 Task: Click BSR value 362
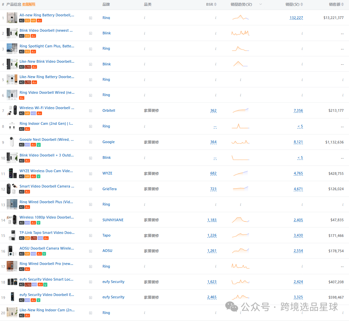[x=213, y=110]
